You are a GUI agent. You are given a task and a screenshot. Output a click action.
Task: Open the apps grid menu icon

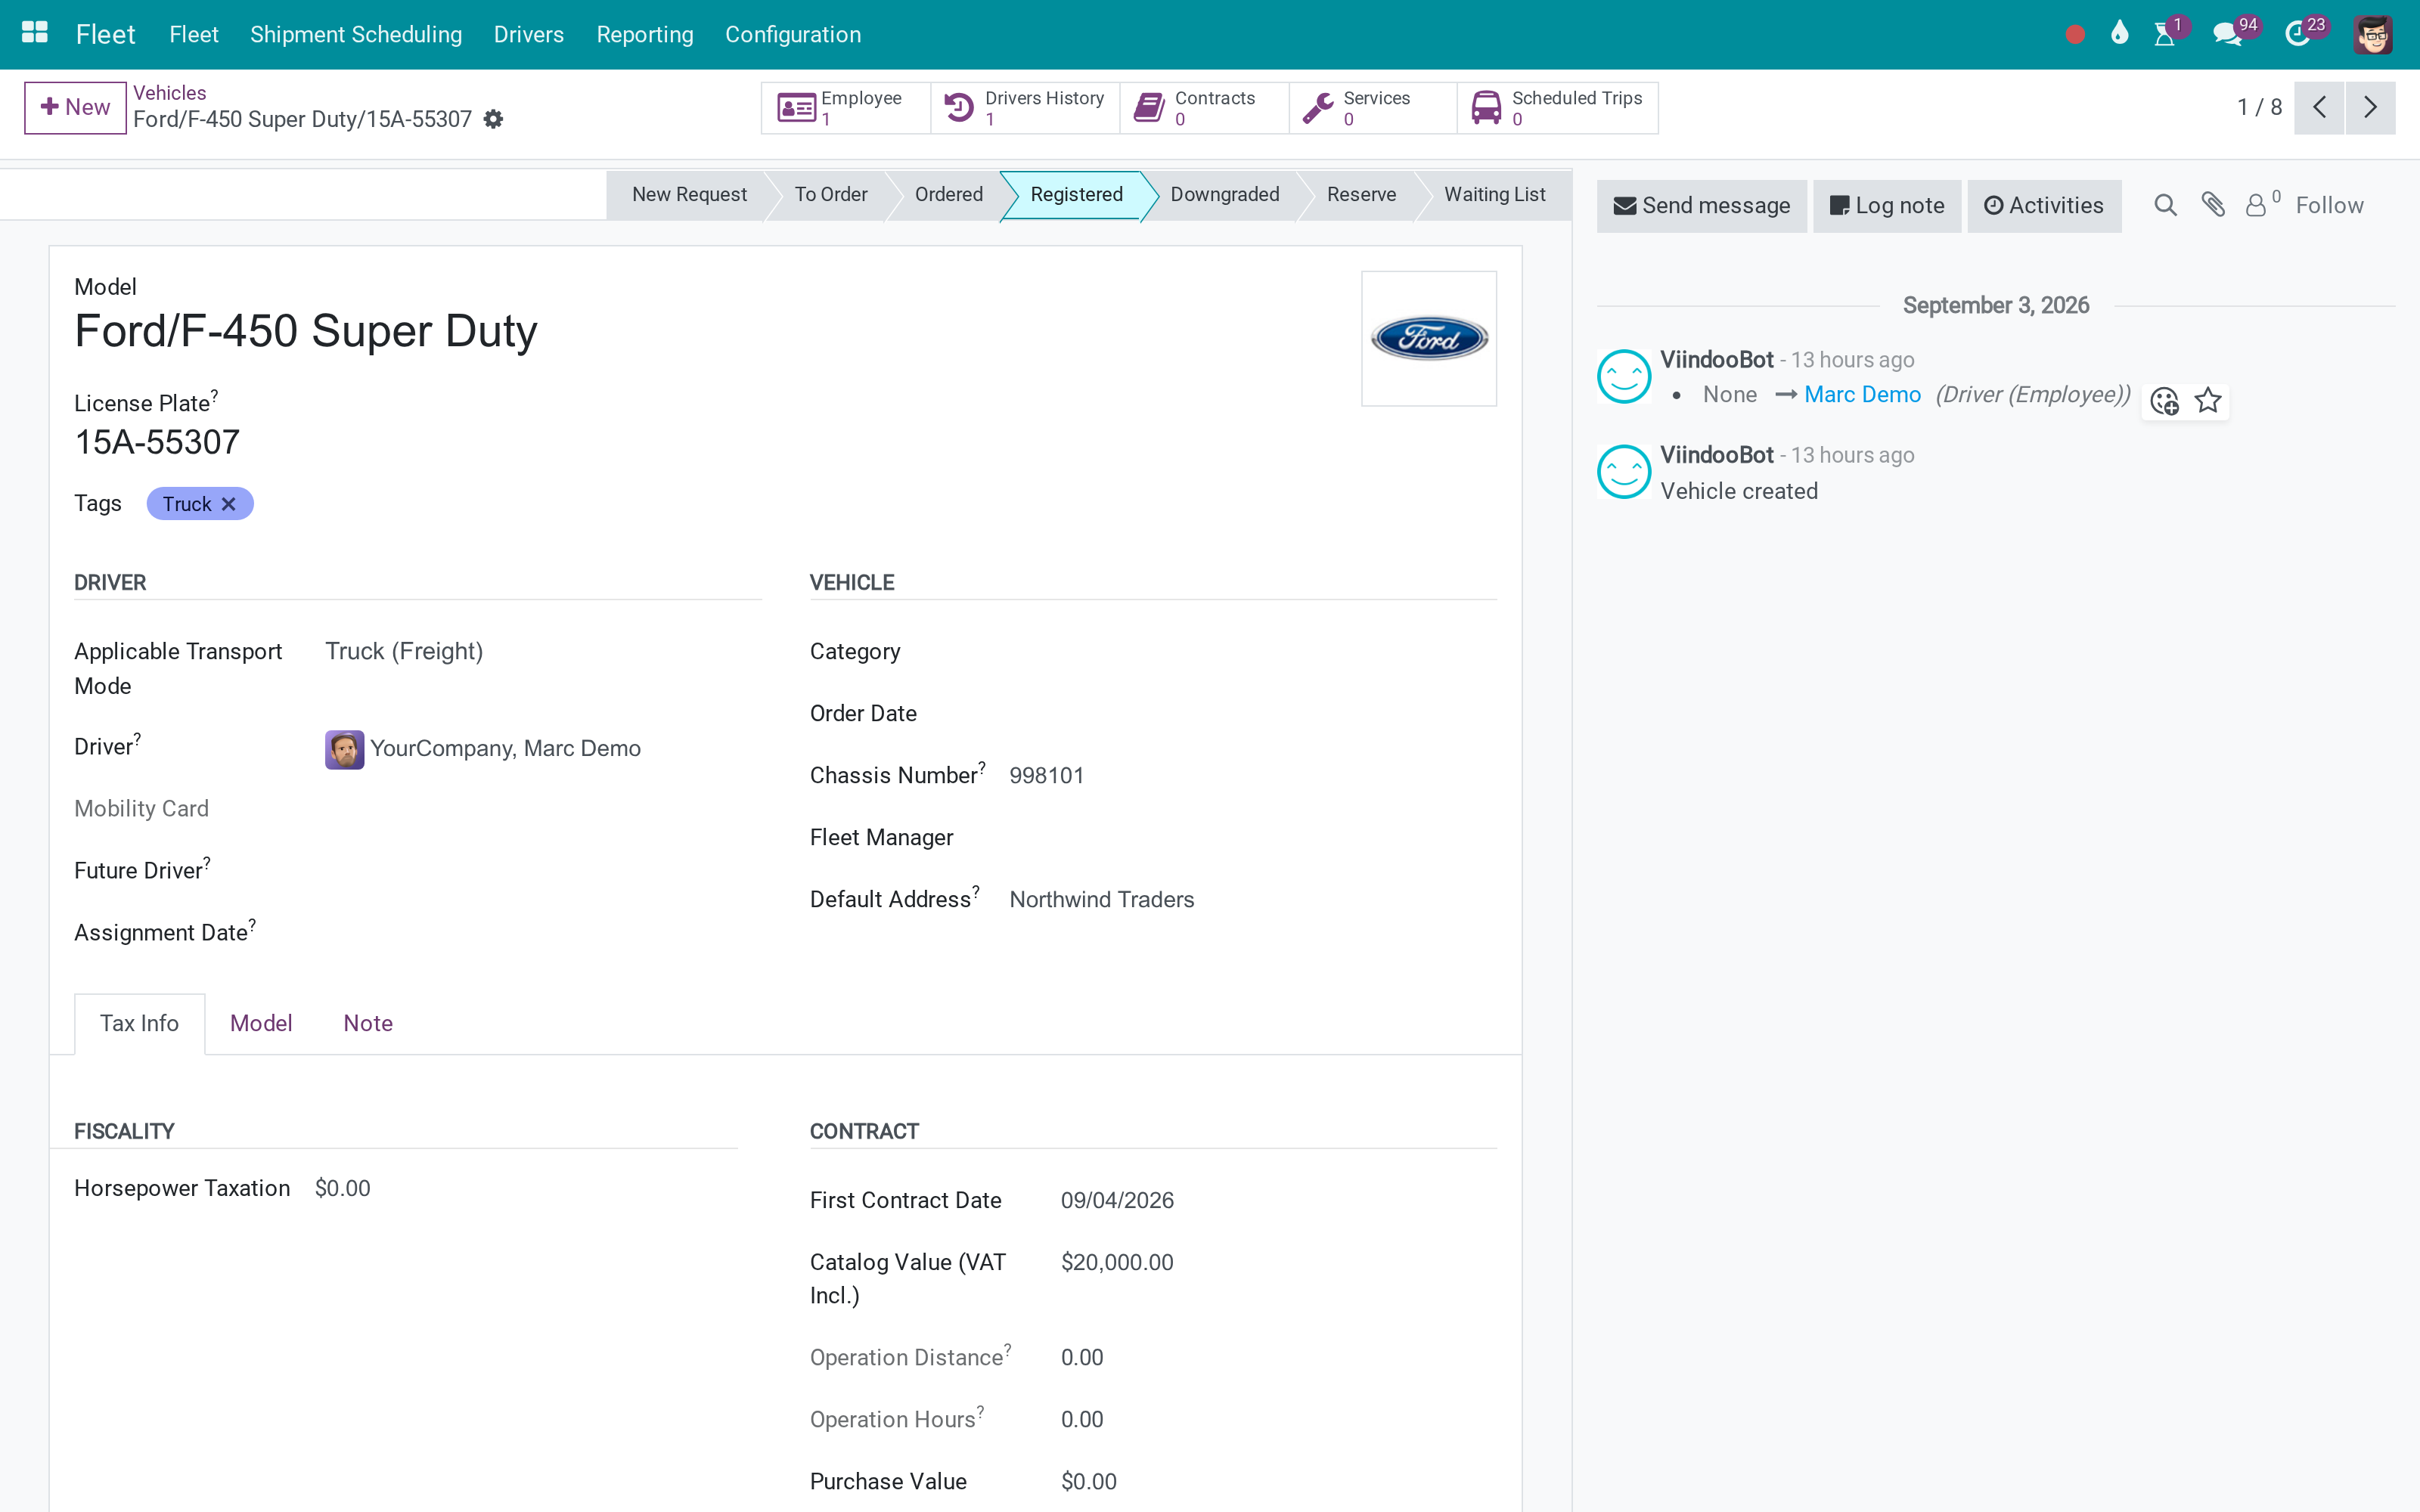coord(34,33)
